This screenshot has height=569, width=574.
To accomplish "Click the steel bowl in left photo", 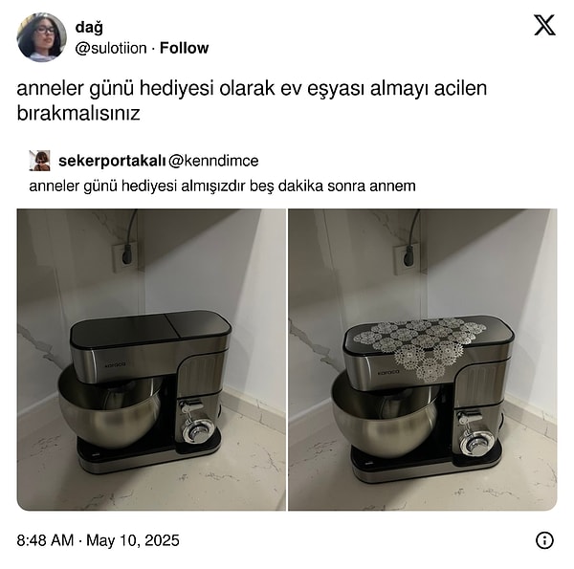I will tap(110, 410).
